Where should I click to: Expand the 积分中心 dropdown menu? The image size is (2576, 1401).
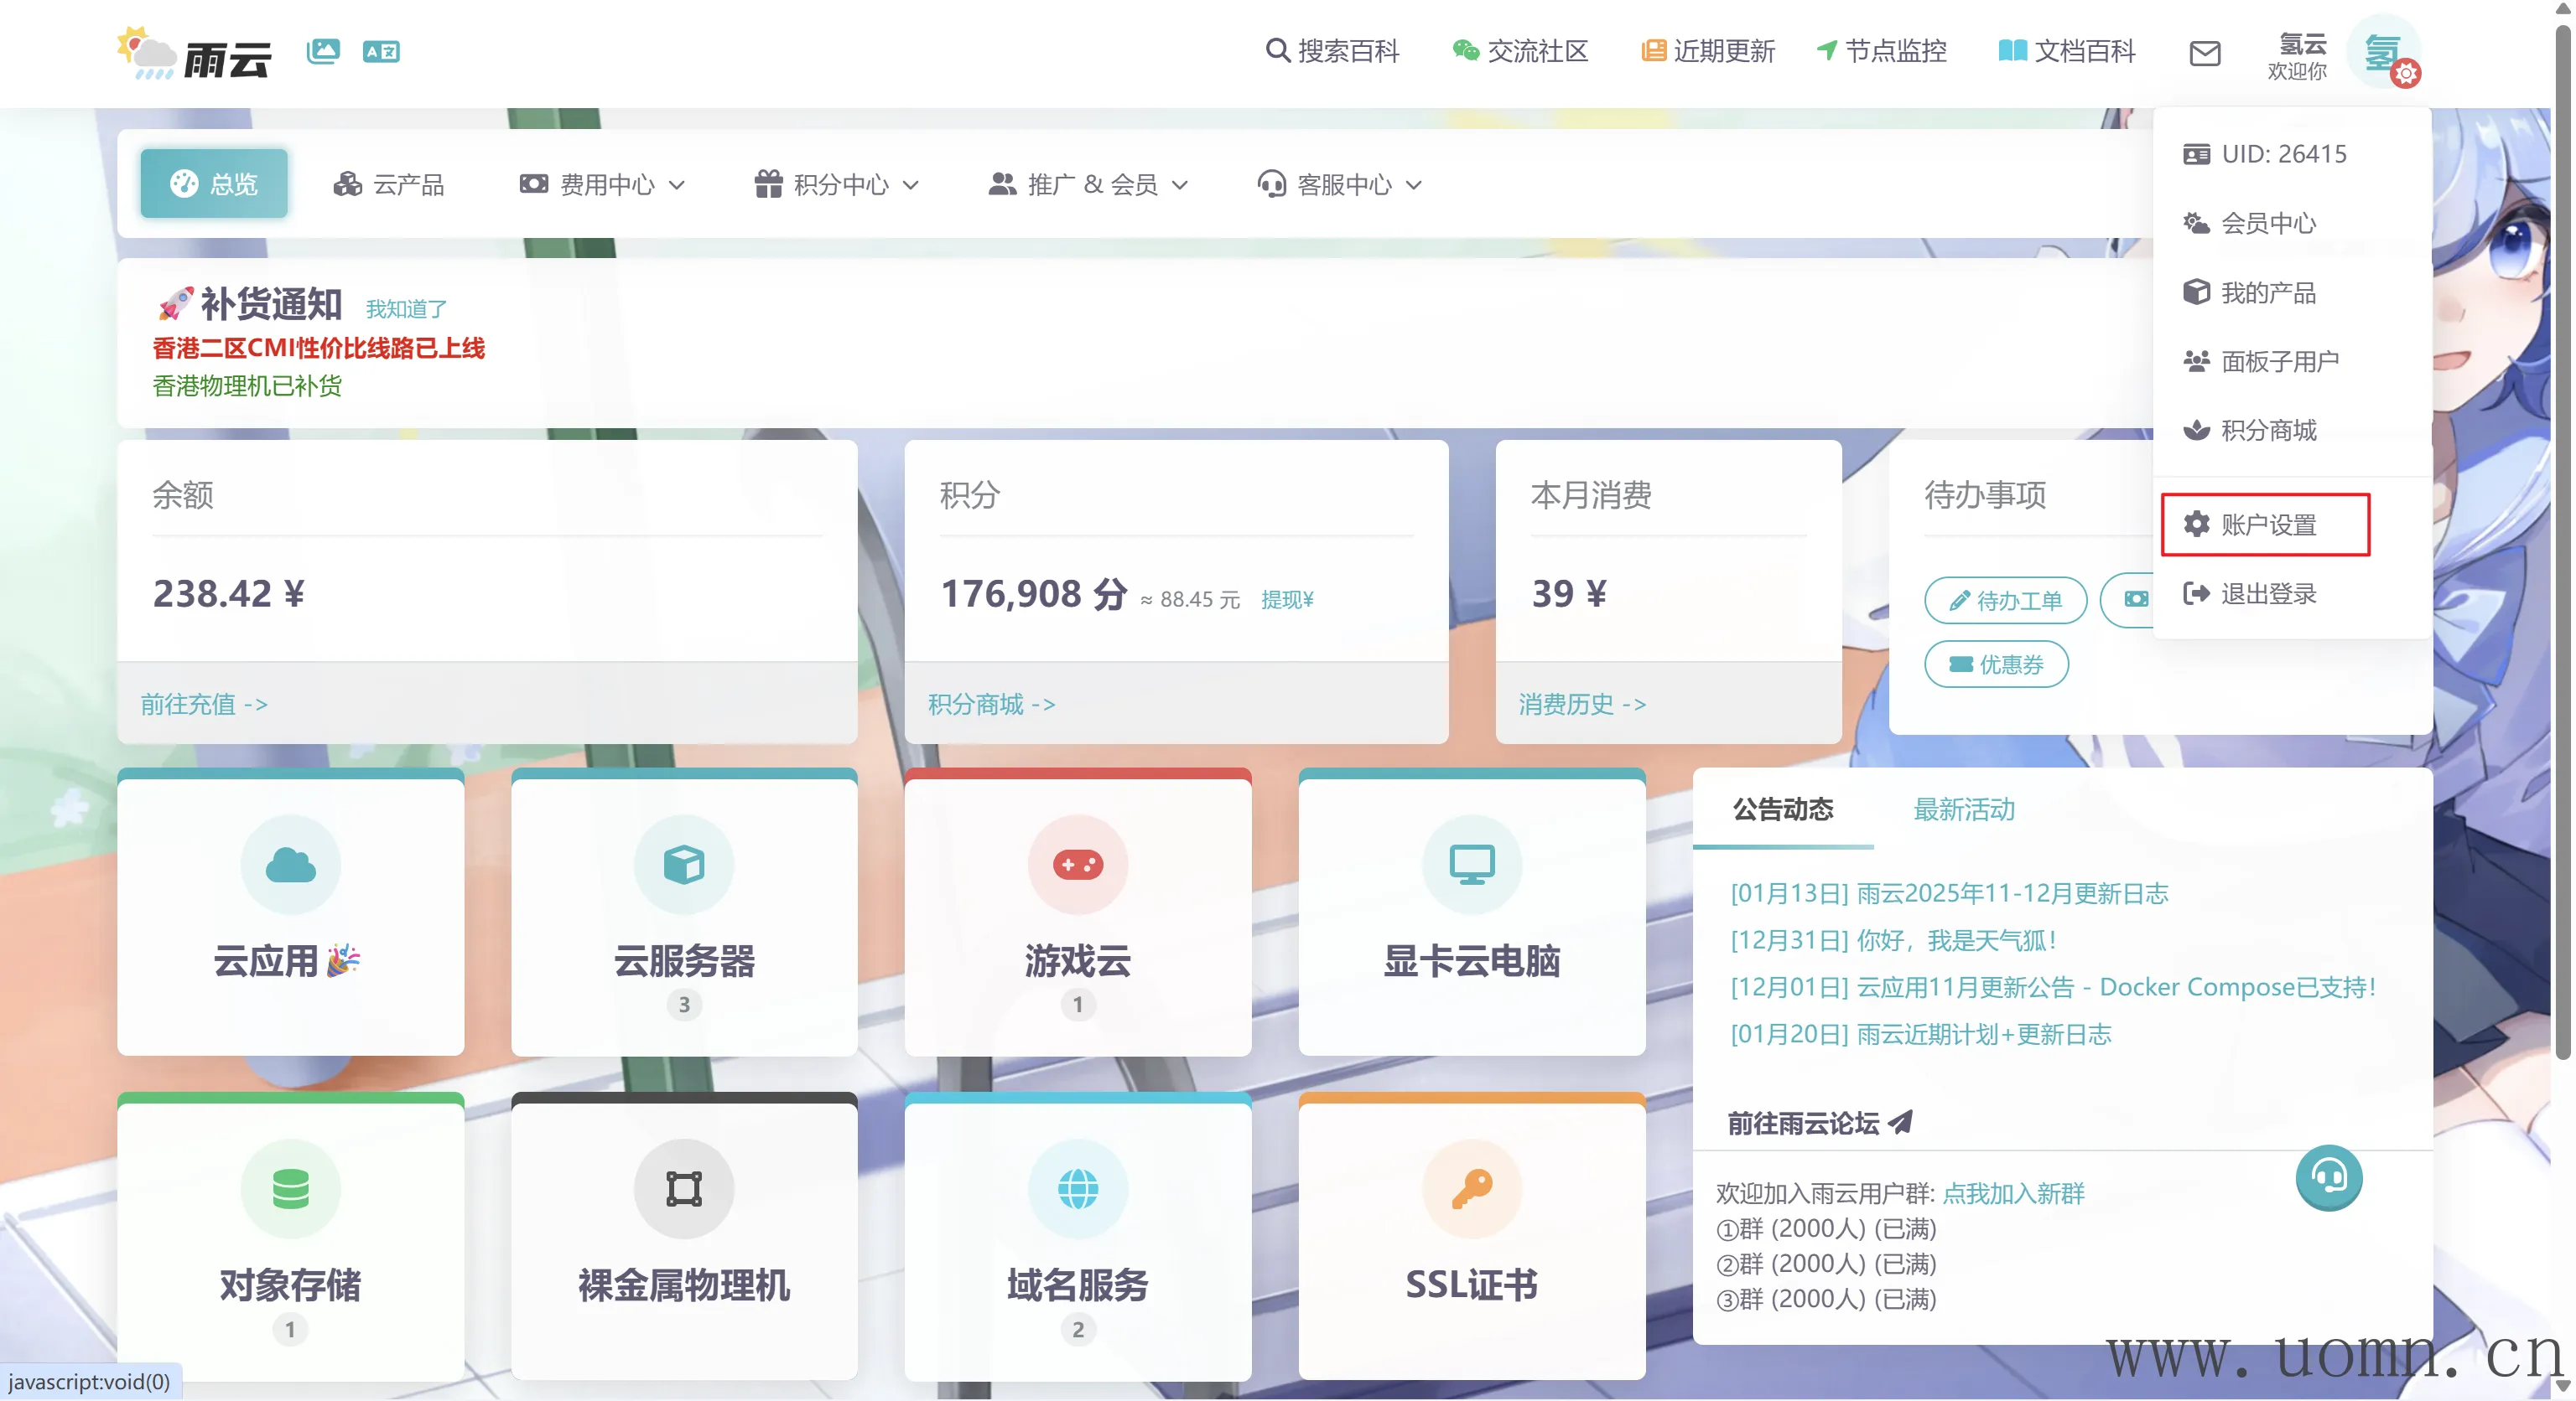click(837, 185)
